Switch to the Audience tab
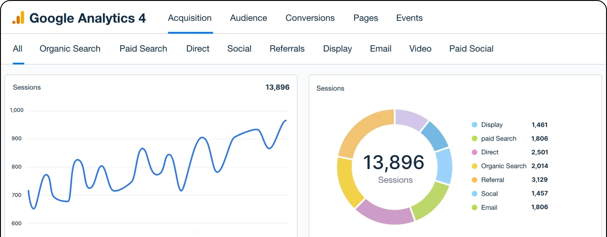 248,18
